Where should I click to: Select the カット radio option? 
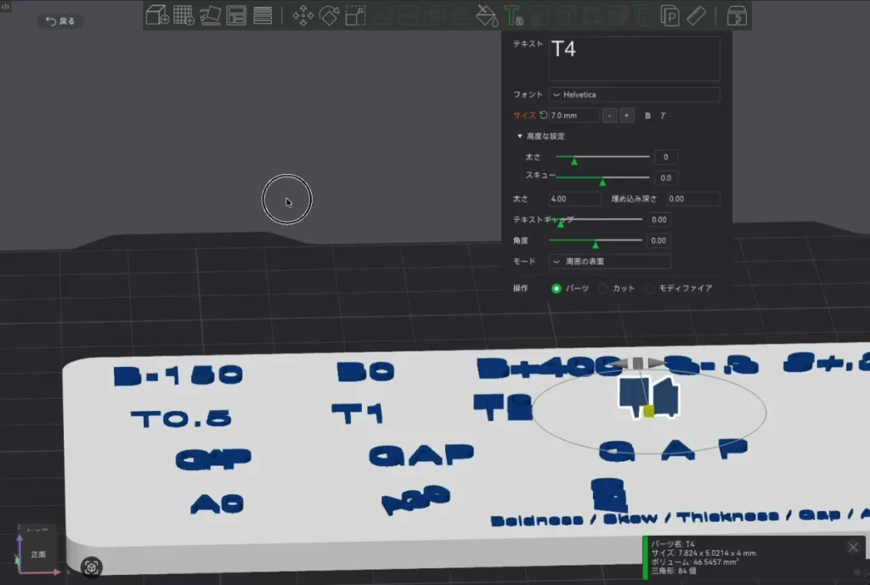point(602,289)
